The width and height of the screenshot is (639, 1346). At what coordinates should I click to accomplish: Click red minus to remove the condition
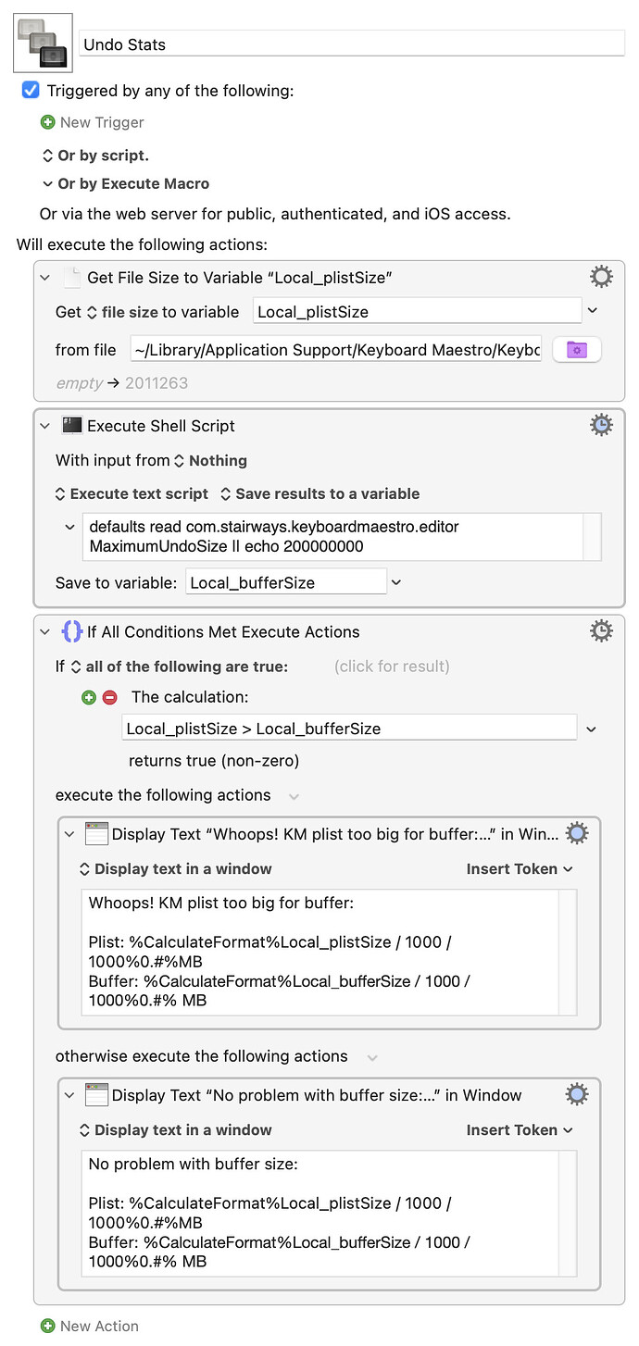click(x=109, y=697)
